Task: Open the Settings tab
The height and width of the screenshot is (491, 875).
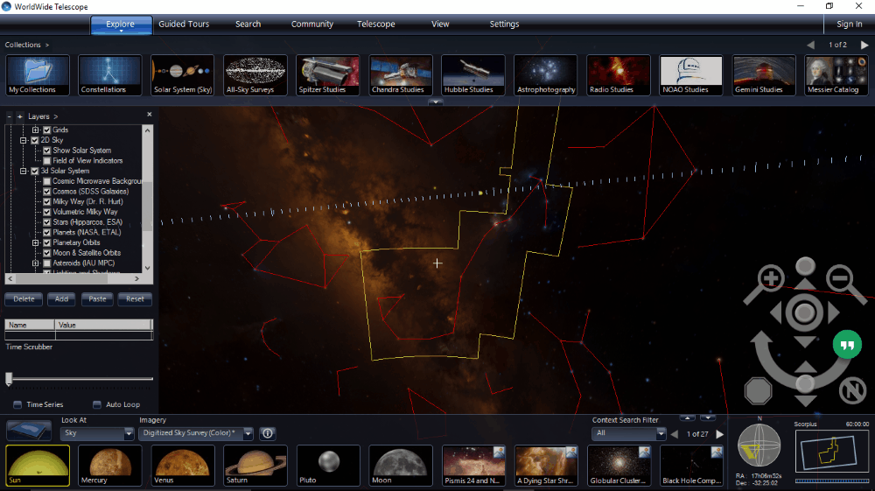Action: click(504, 24)
